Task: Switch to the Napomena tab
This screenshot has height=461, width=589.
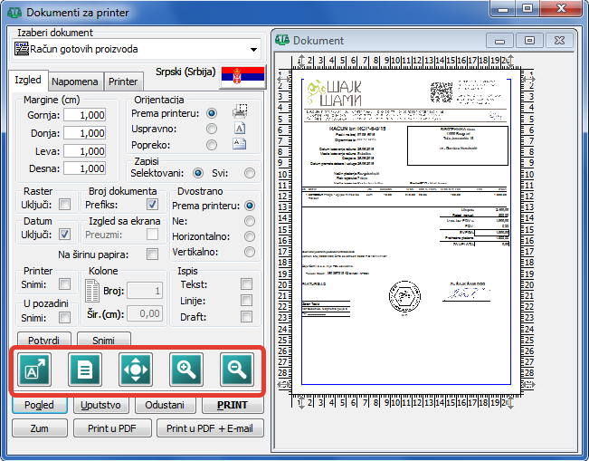Action: (x=75, y=82)
